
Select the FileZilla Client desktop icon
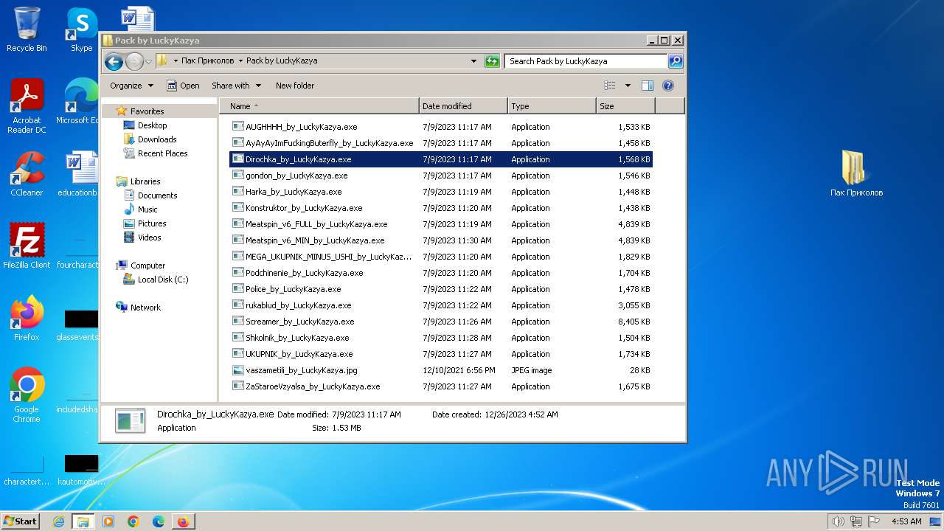point(27,246)
